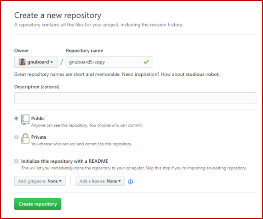Select the Public radio button
The image size is (263, 219).
pyautogui.click(x=16, y=118)
